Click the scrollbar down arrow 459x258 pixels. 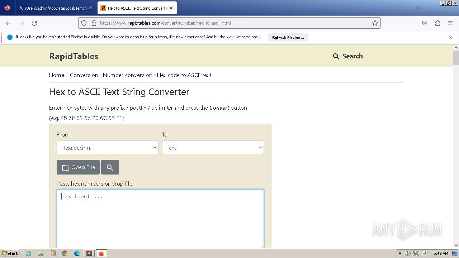coord(456,245)
